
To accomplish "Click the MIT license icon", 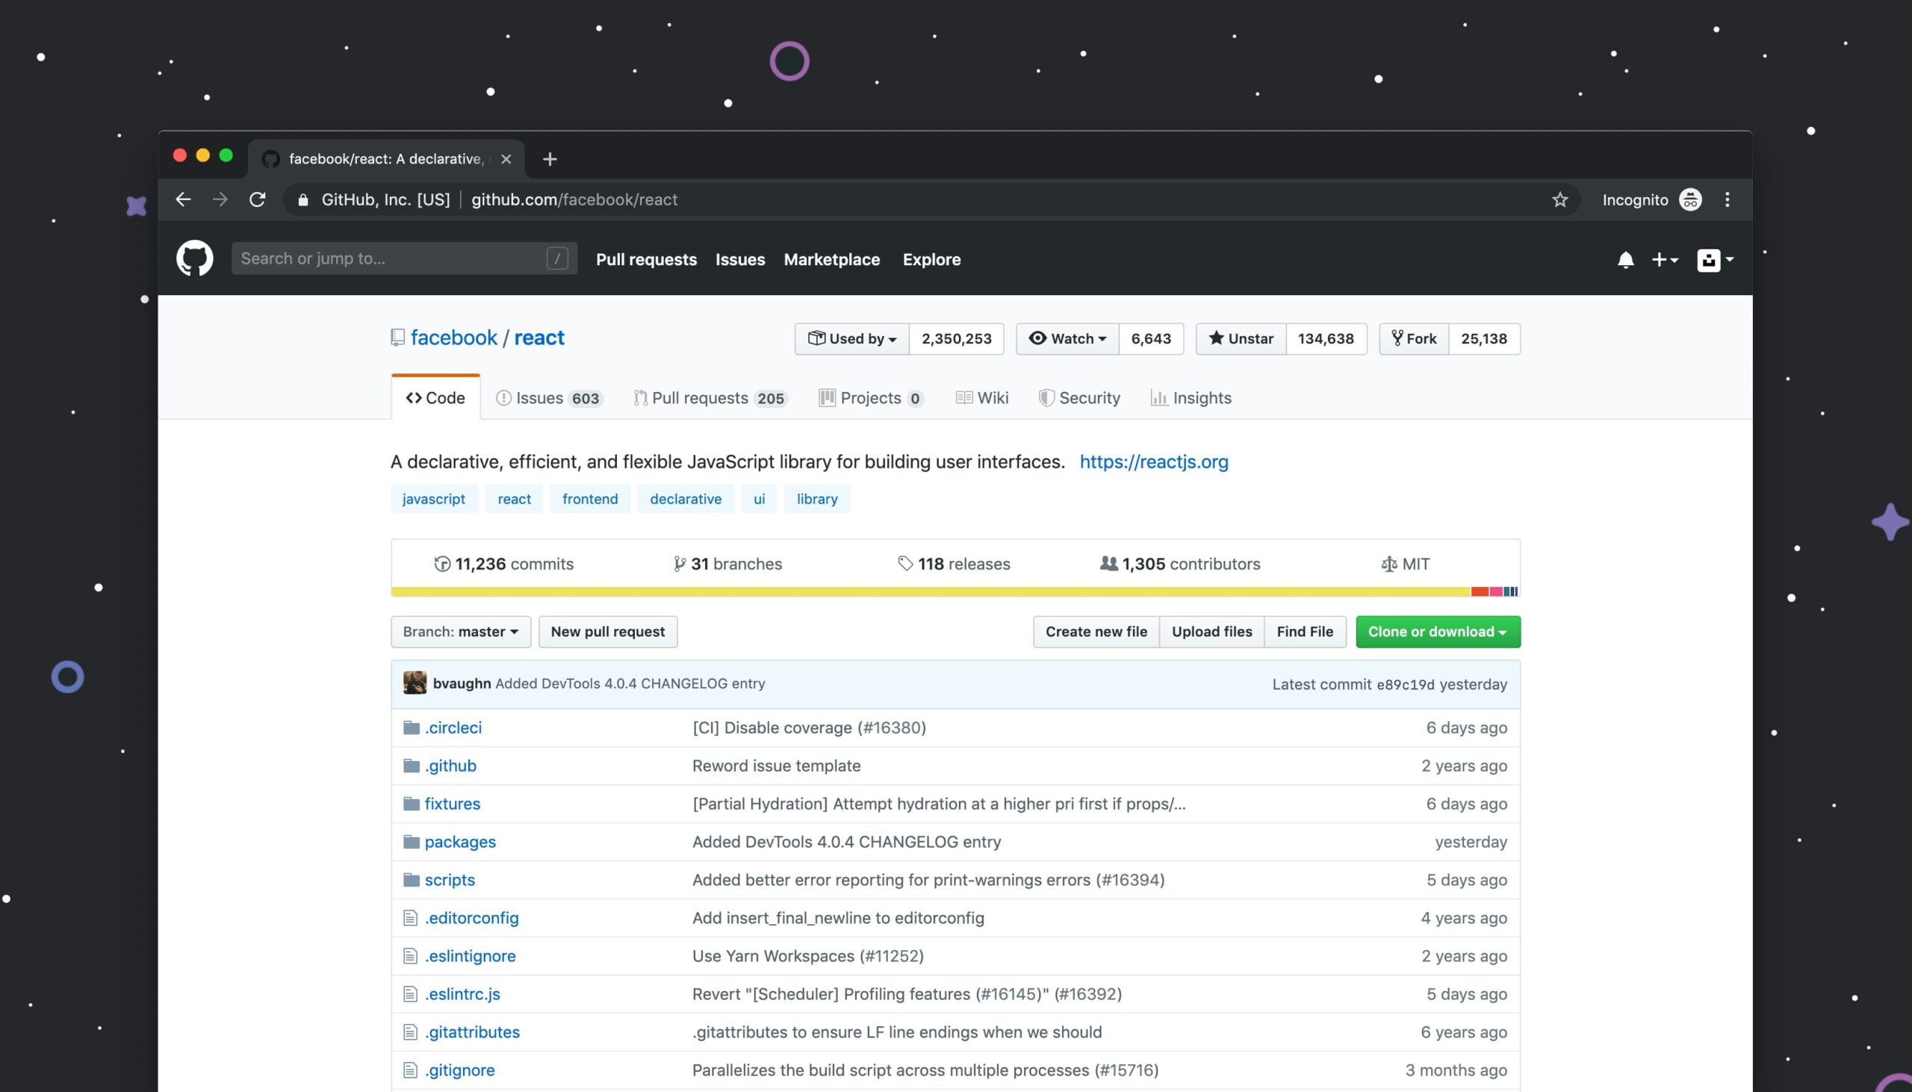I will [x=1388, y=563].
